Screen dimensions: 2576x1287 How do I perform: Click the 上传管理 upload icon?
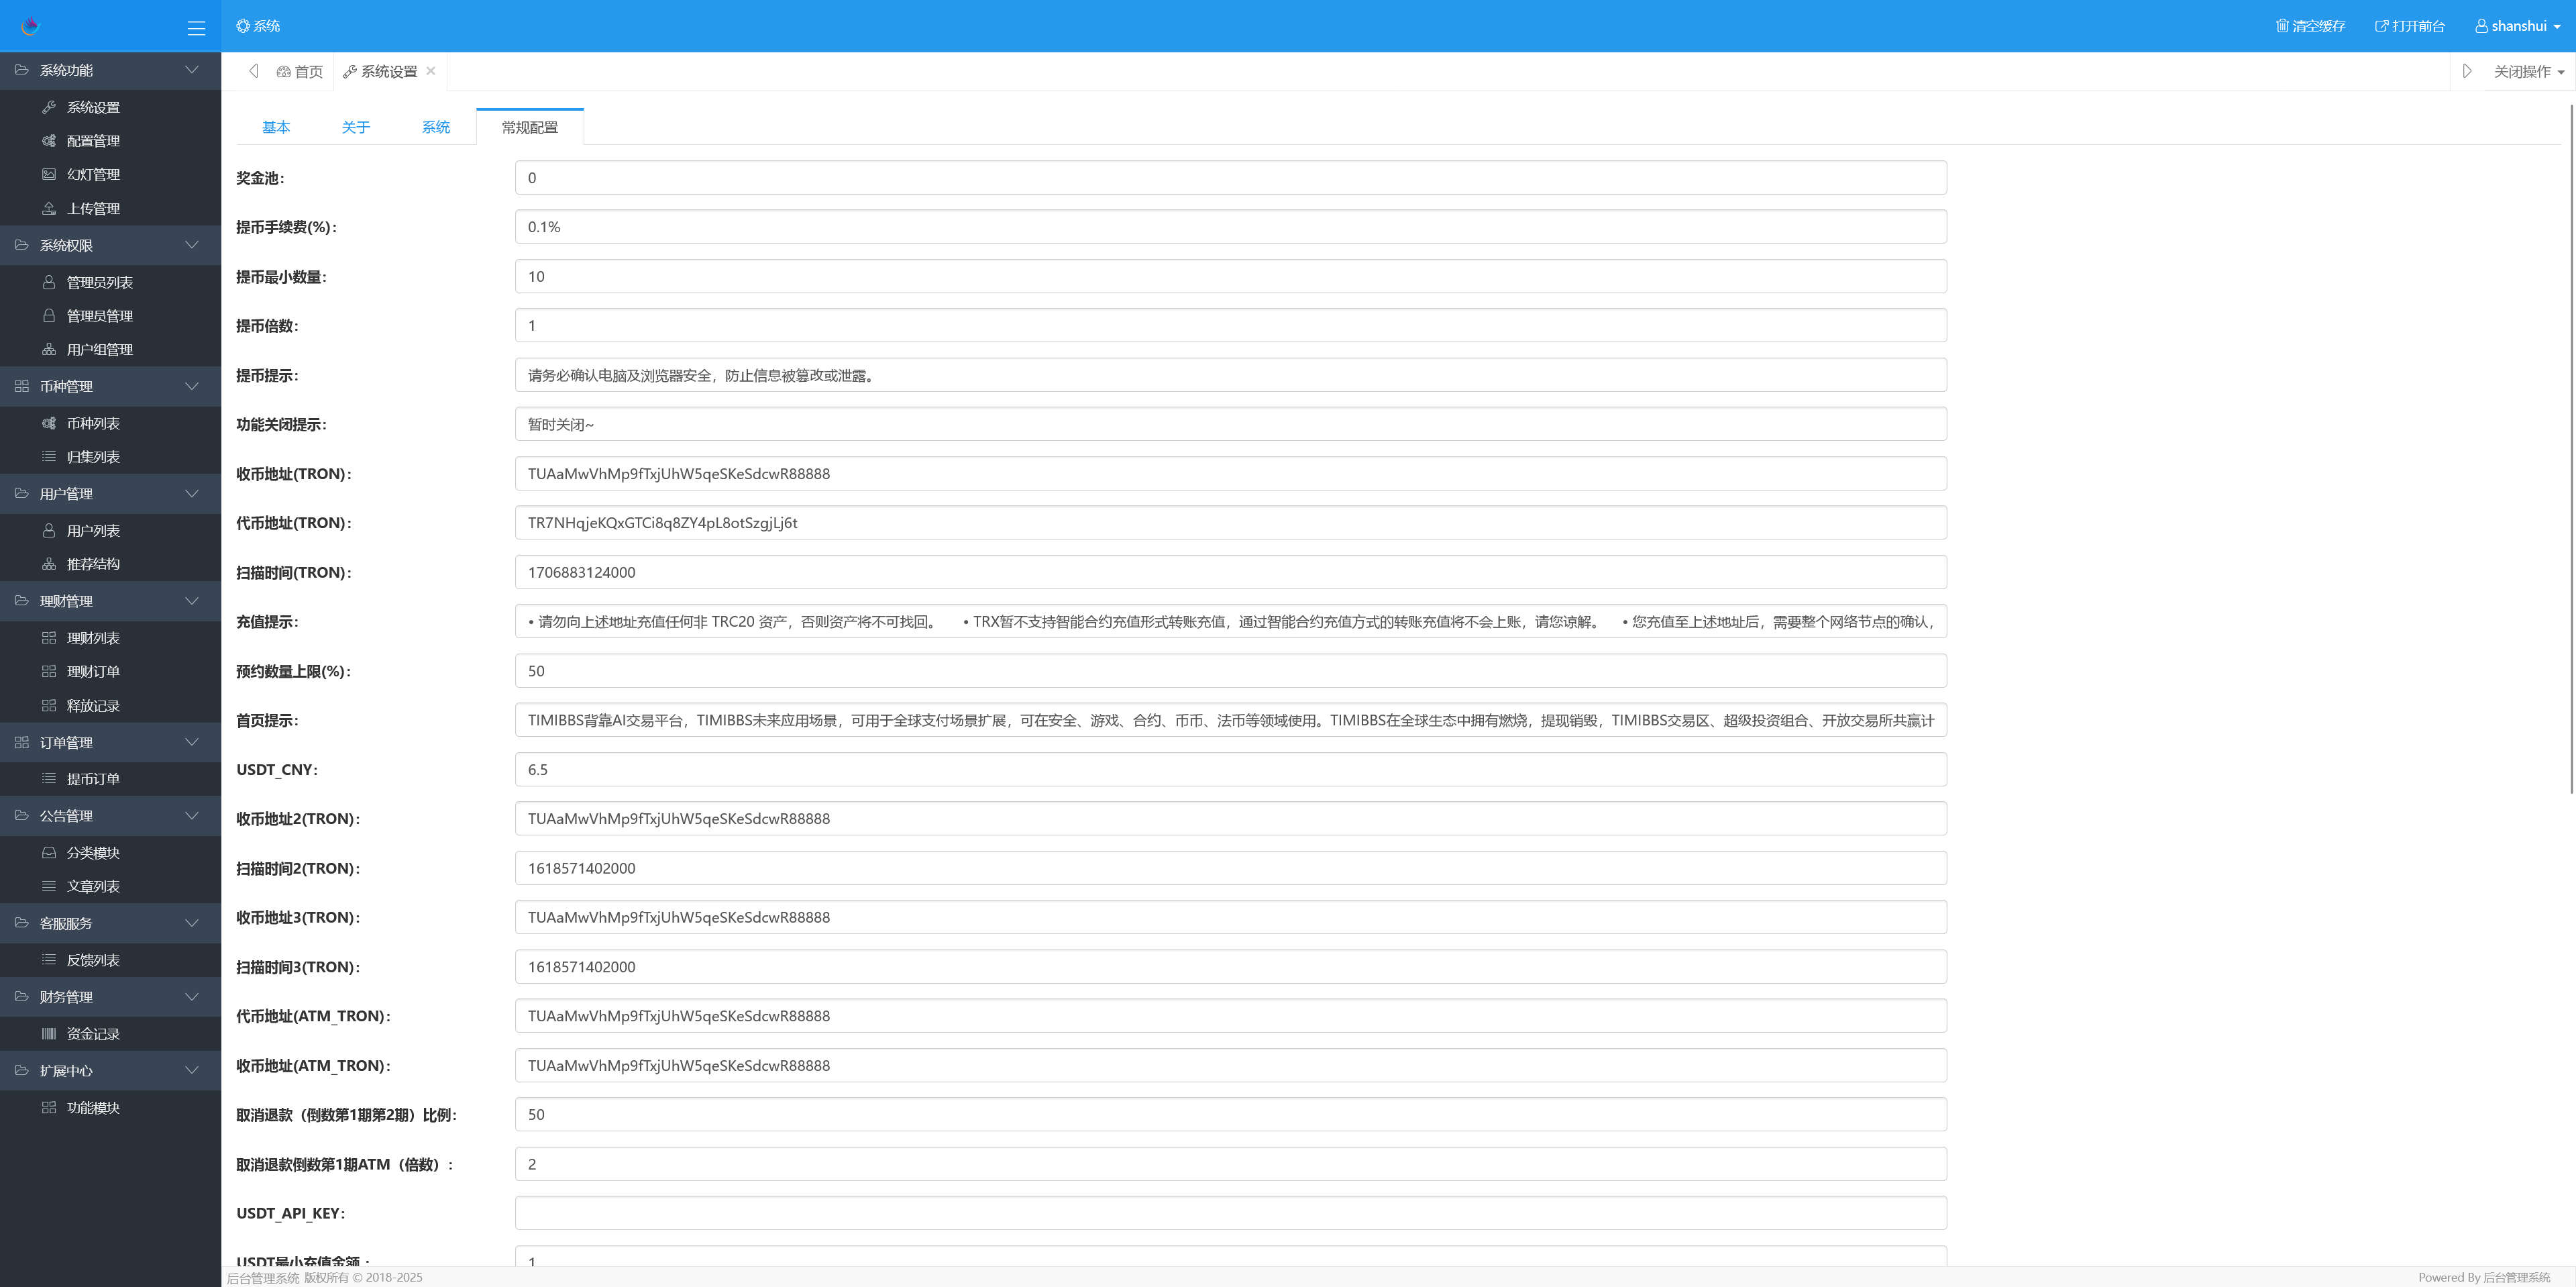[49, 208]
